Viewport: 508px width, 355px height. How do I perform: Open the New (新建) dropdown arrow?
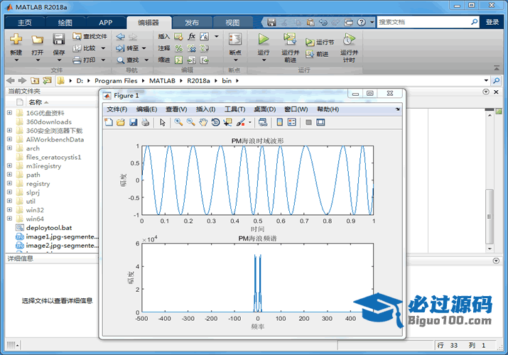click(x=16, y=60)
